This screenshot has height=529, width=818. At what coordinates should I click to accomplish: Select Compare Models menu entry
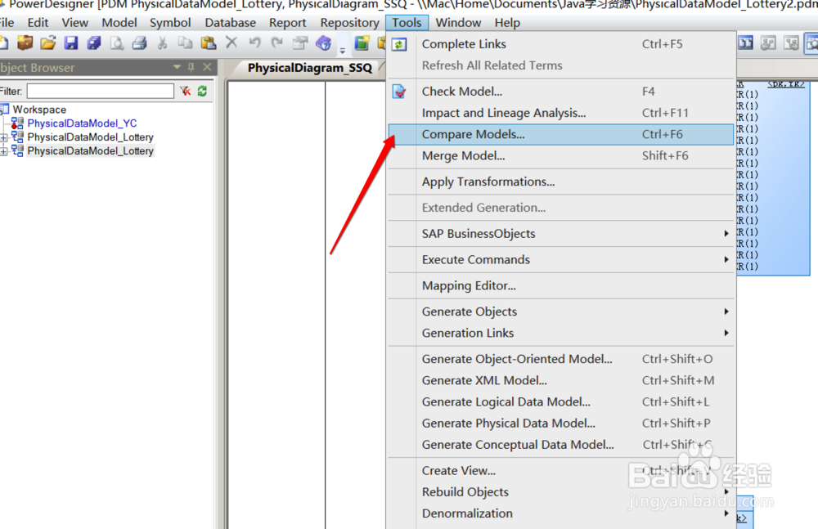pyautogui.click(x=561, y=134)
